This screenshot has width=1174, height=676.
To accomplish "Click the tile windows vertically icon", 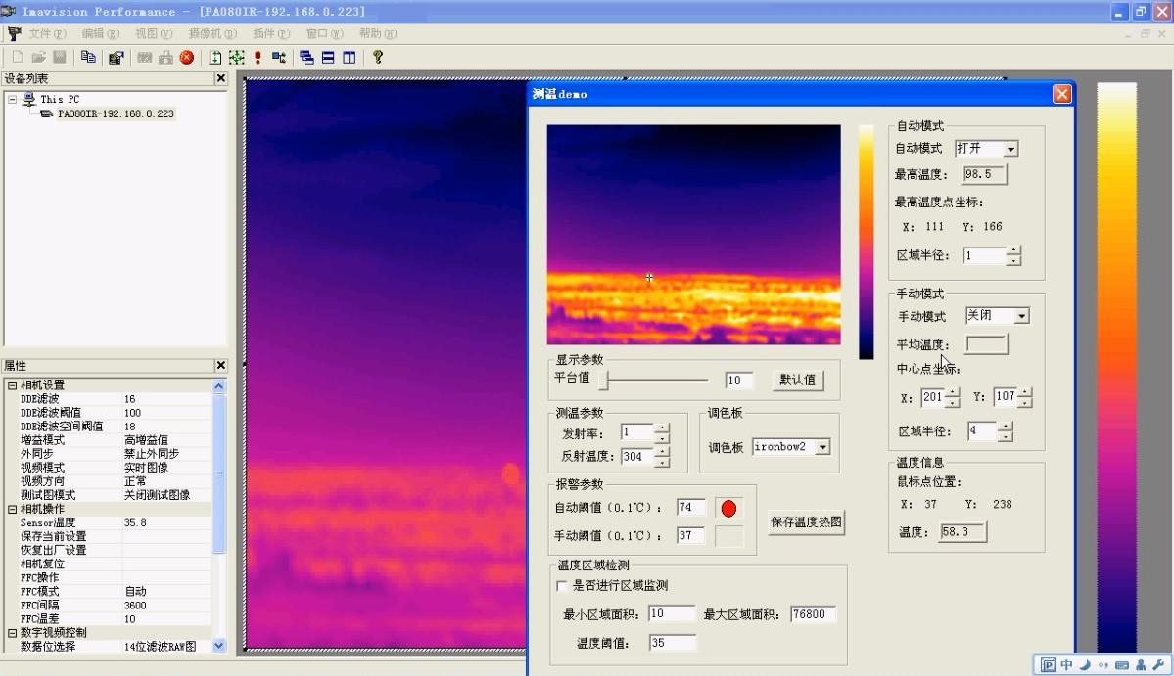I will pos(350,58).
